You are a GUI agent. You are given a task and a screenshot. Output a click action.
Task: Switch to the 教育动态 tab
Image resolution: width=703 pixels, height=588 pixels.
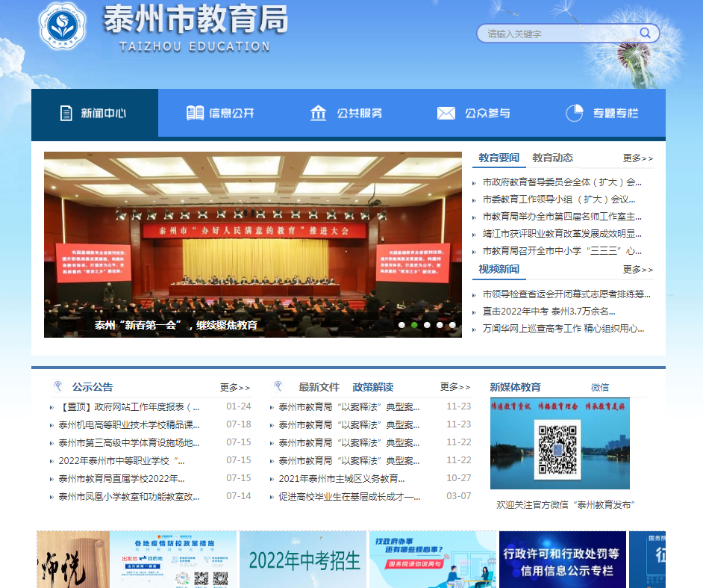[x=553, y=158]
